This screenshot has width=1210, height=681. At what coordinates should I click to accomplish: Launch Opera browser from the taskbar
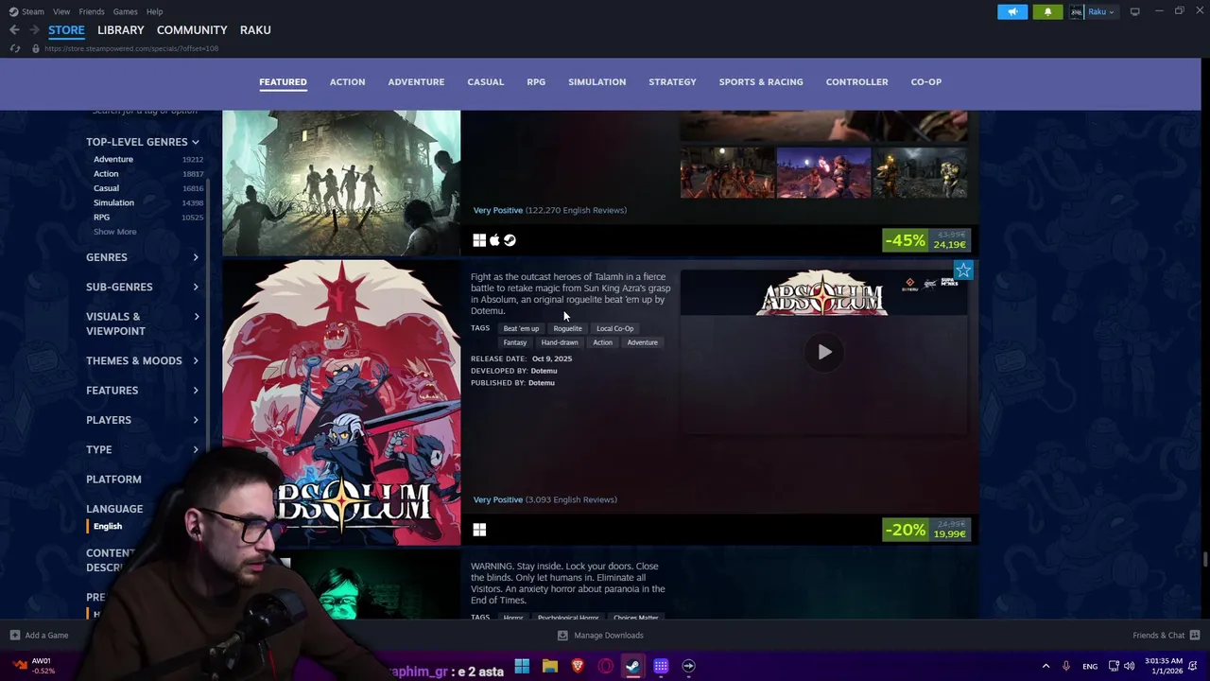tap(606, 666)
